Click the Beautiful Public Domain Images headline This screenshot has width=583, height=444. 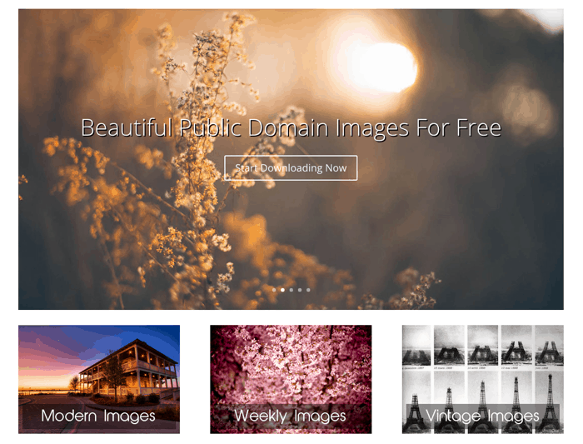click(x=291, y=128)
